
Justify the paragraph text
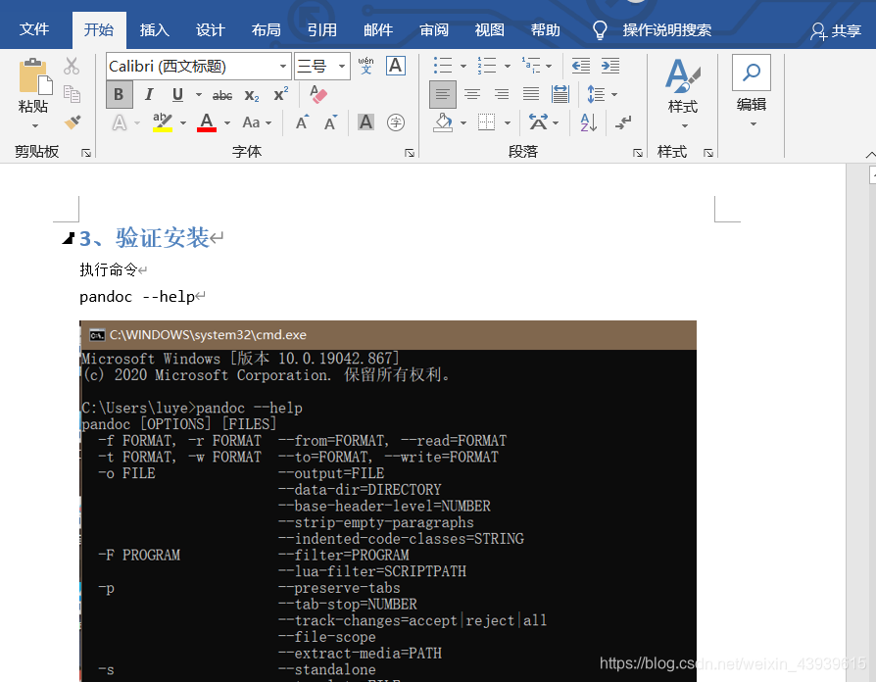click(531, 94)
